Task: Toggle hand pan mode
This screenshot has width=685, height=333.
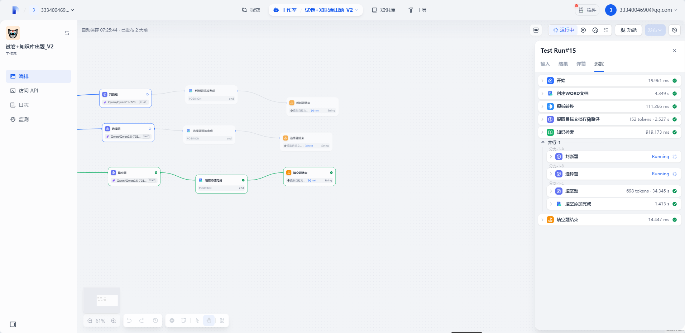Action: (209, 320)
